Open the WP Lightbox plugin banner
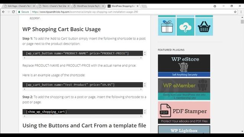The image size is (244, 137). coord(184,129)
